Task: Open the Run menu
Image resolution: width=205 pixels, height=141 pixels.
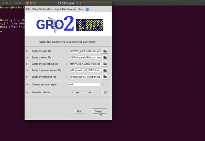Action: click(81, 9)
